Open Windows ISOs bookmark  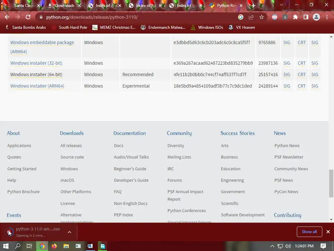tap(207, 27)
